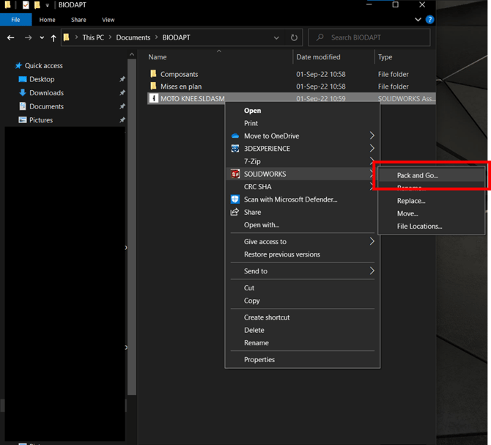Choose Print from the context menu

click(x=251, y=123)
